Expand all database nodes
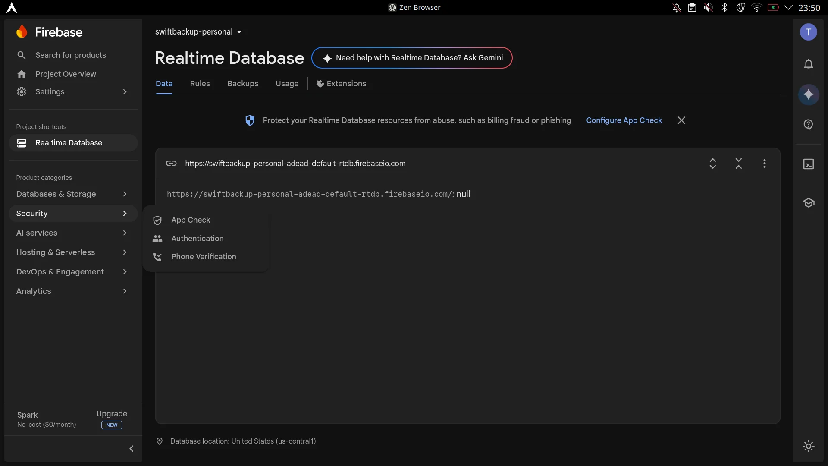Image resolution: width=828 pixels, height=466 pixels. tap(713, 164)
